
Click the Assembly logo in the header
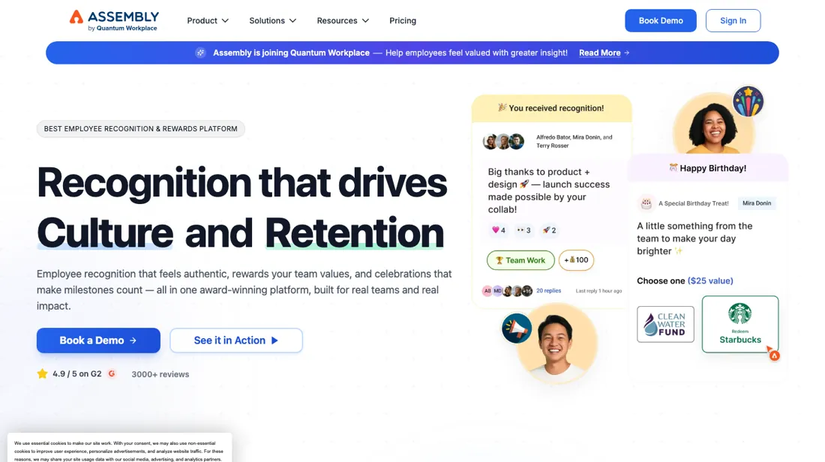tap(114, 20)
